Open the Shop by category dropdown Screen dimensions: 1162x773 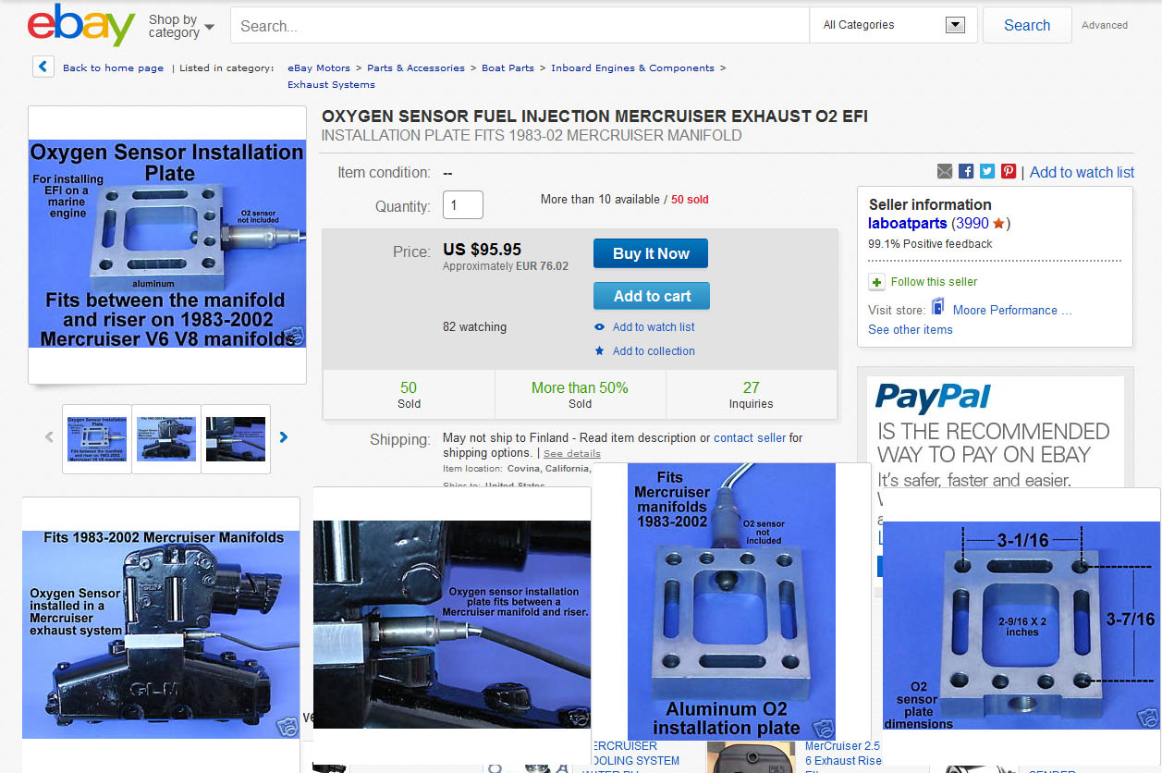click(x=181, y=26)
